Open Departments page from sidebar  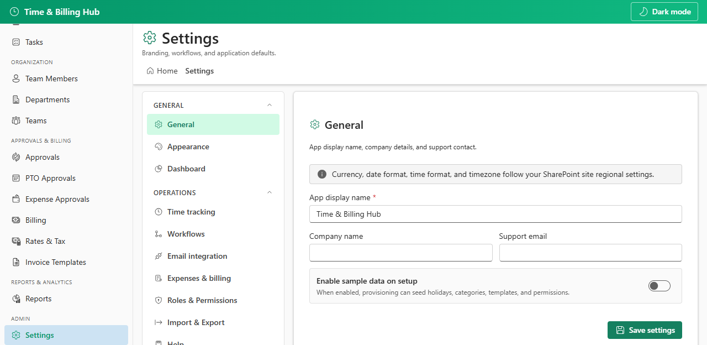click(66, 100)
